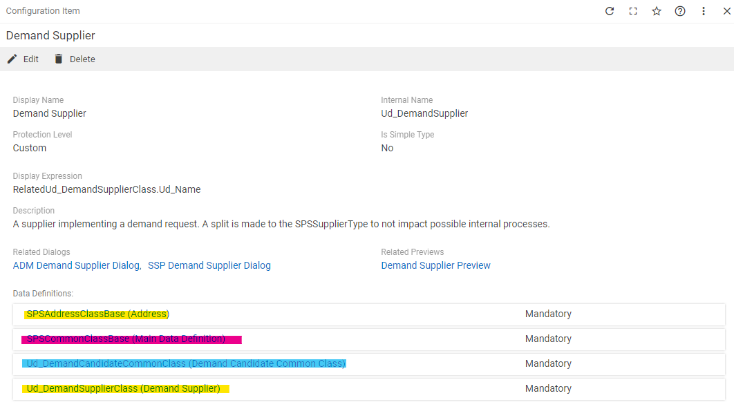Open Demand Supplier Preview link

pos(435,265)
